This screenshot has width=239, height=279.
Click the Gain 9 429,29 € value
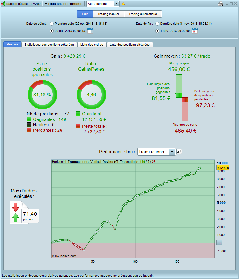click(74, 56)
